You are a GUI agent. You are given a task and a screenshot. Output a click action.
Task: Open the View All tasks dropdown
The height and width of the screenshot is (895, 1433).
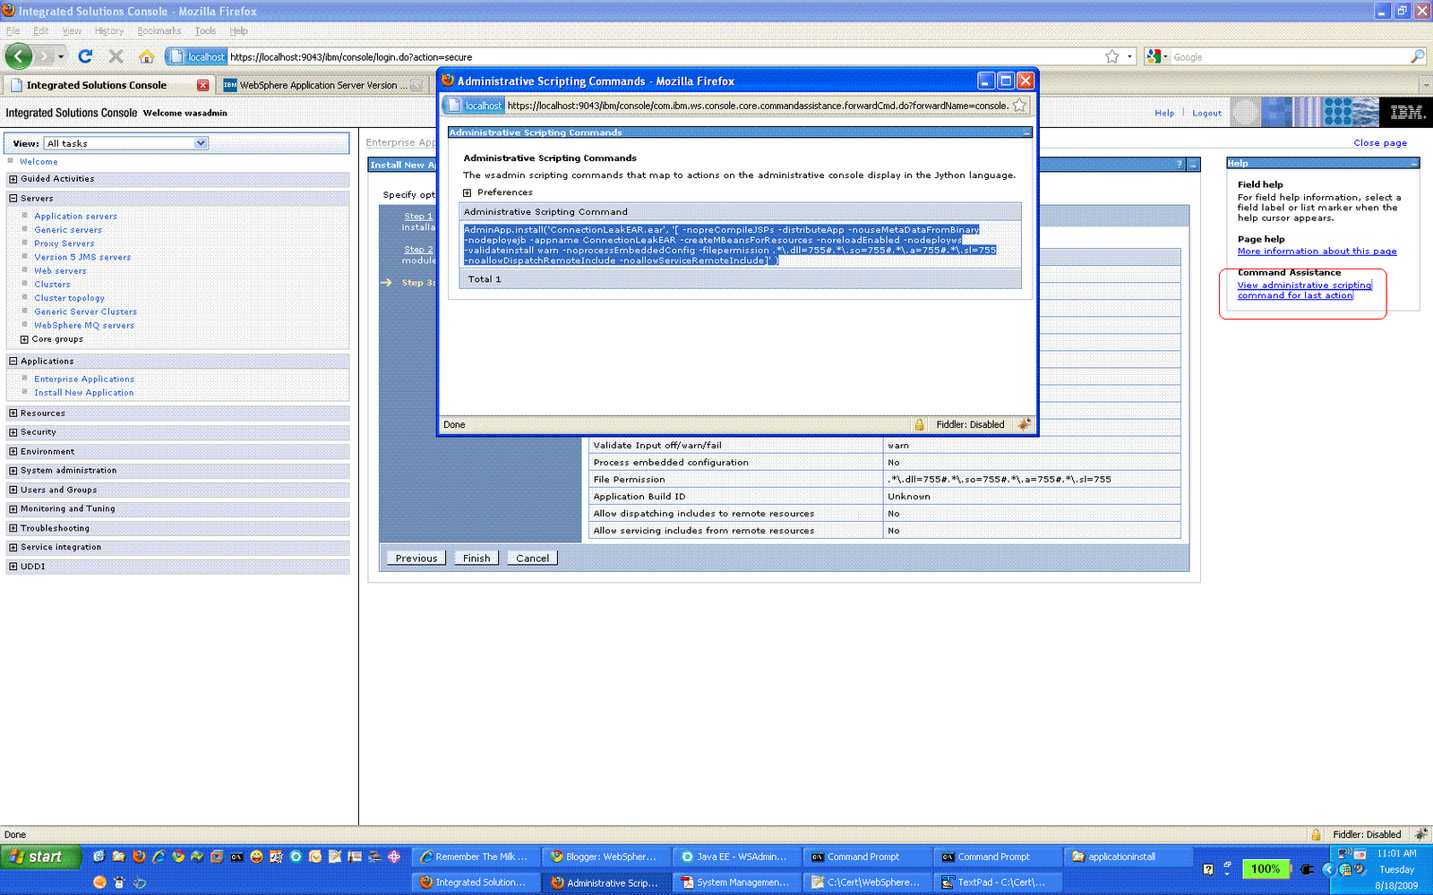pos(126,143)
